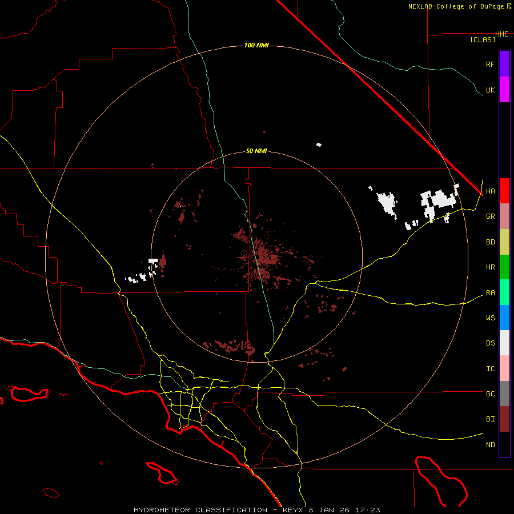Image resolution: width=514 pixels, height=514 pixels.
Task: Pick the RA rain legend swatch
Action: tap(504, 292)
